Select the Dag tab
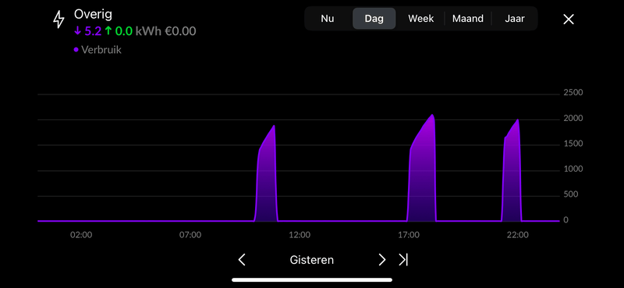Viewport: 624px width, 288px height. 374,18
